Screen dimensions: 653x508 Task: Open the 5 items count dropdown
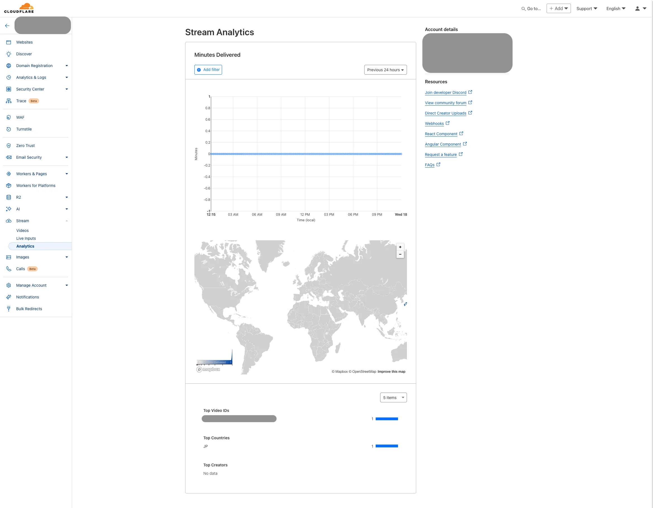(x=393, y=397)
